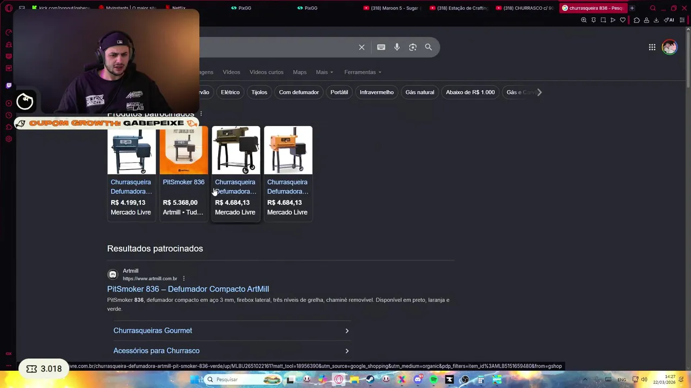
Task: Apply the Portátil filter chip
Action: click(339, 92)
